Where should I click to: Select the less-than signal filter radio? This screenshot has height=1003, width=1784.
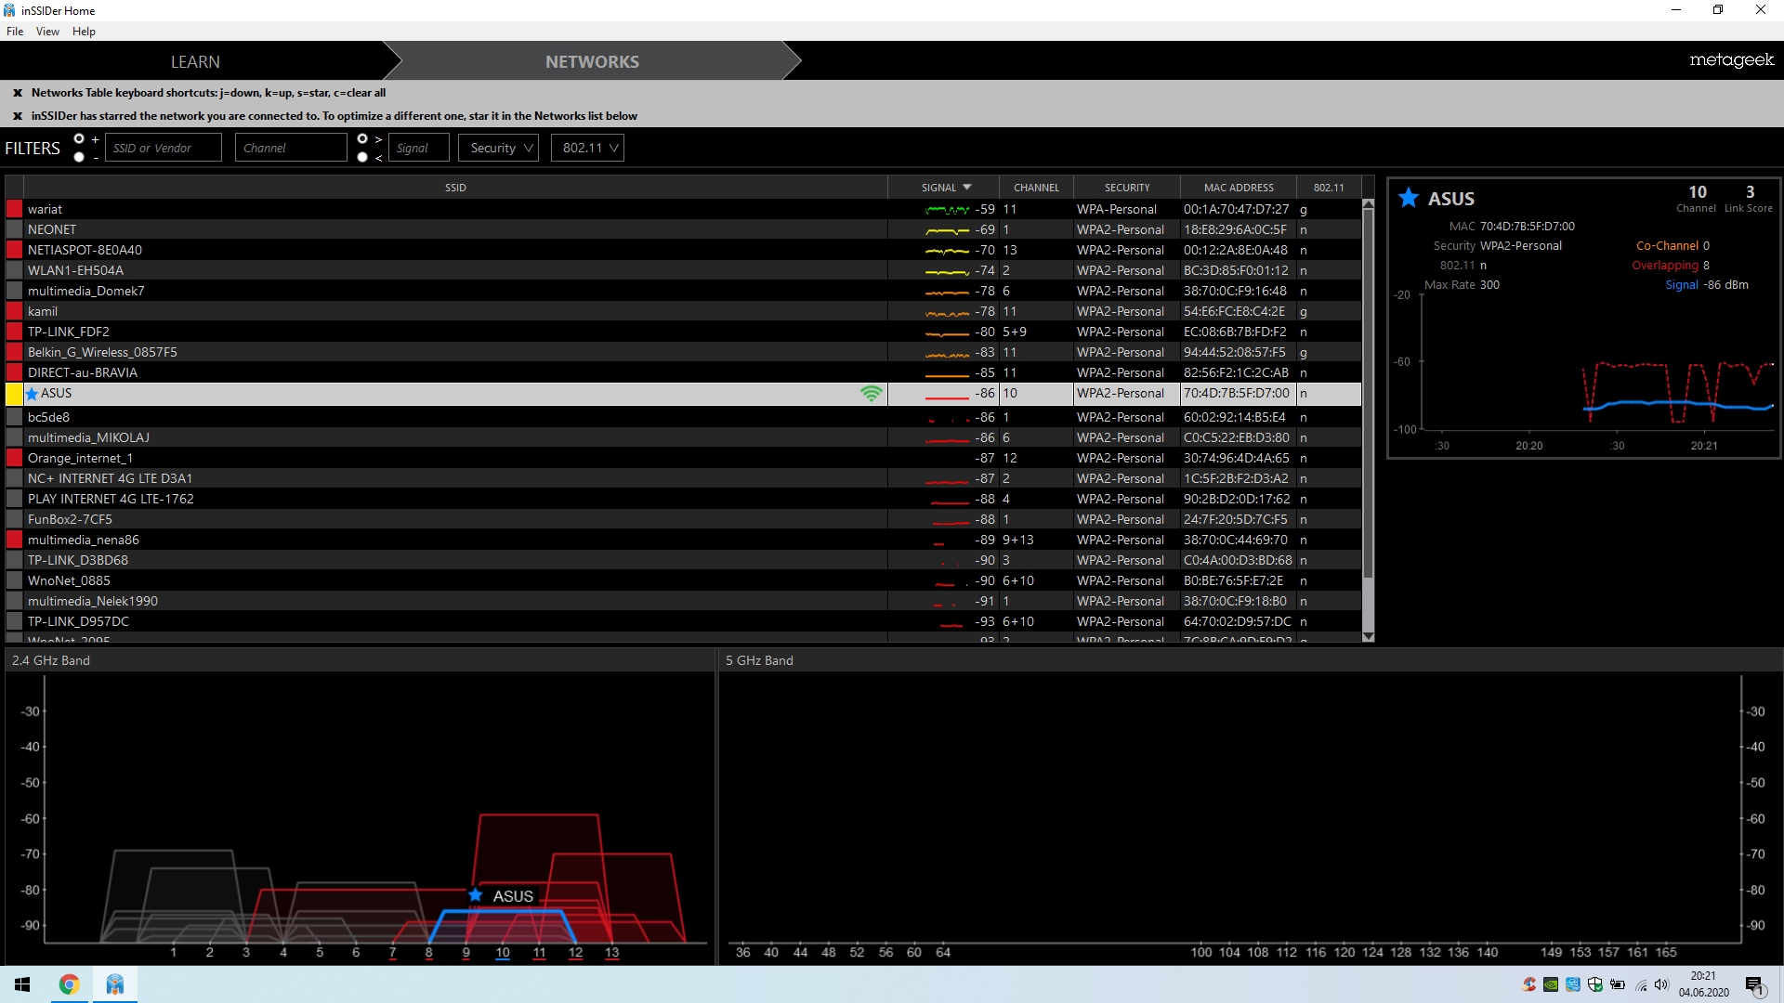tap(362, 157)
